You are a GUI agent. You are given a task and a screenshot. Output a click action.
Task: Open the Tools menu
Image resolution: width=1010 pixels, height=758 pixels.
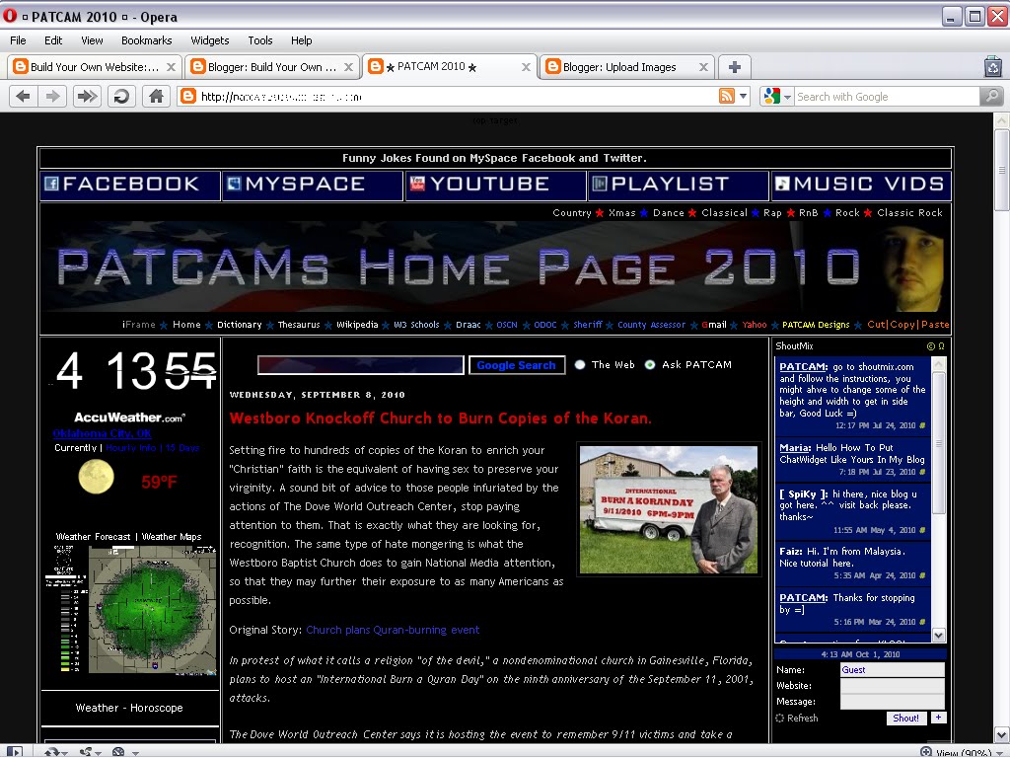click(x=260, y=40)
